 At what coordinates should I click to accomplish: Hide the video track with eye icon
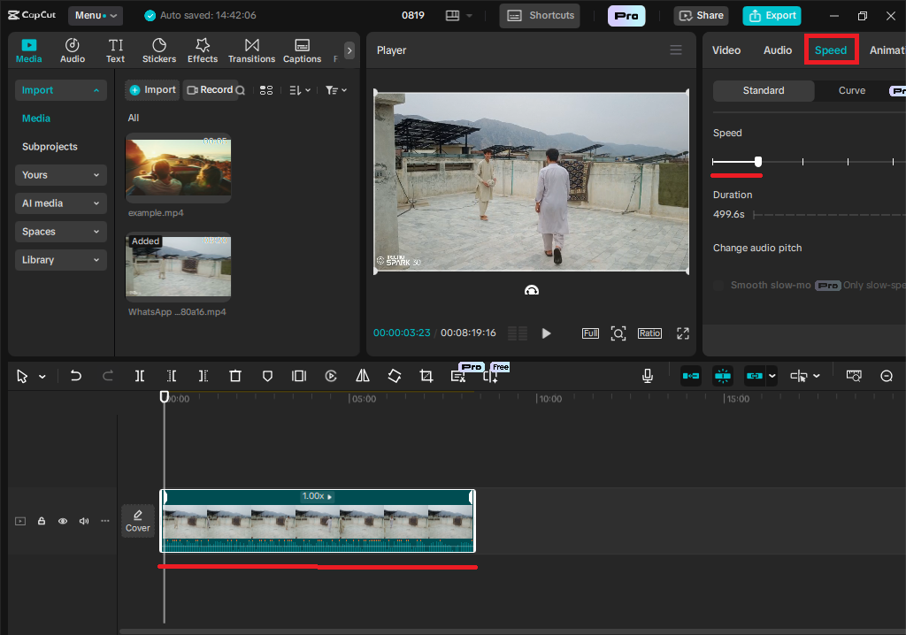point(63,521)
